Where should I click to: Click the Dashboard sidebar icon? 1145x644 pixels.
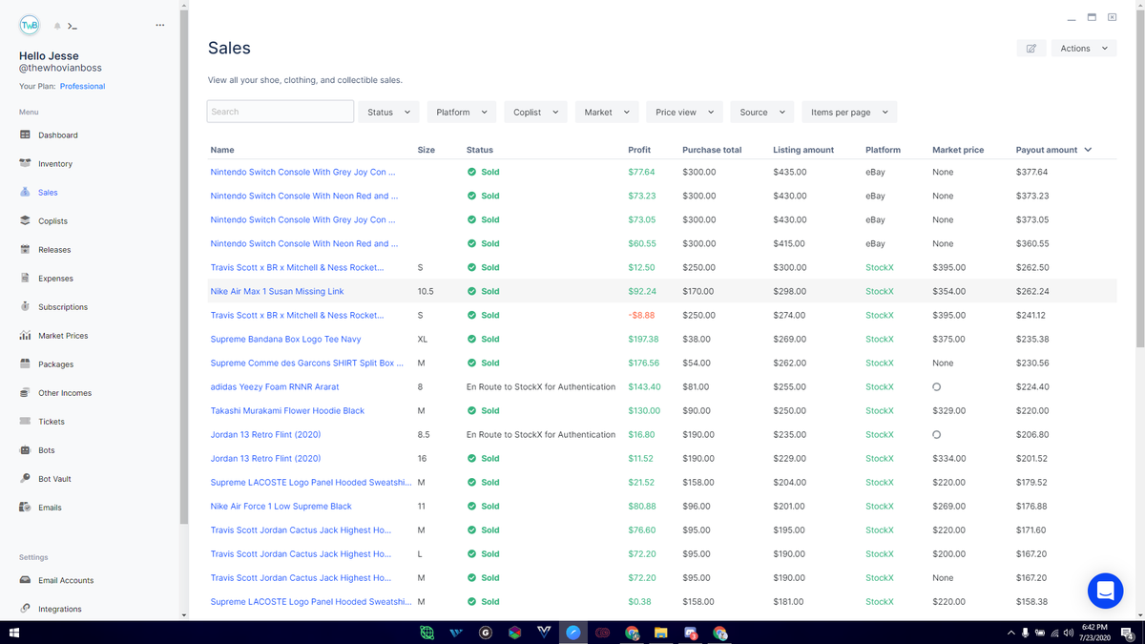tap(25, 135)
